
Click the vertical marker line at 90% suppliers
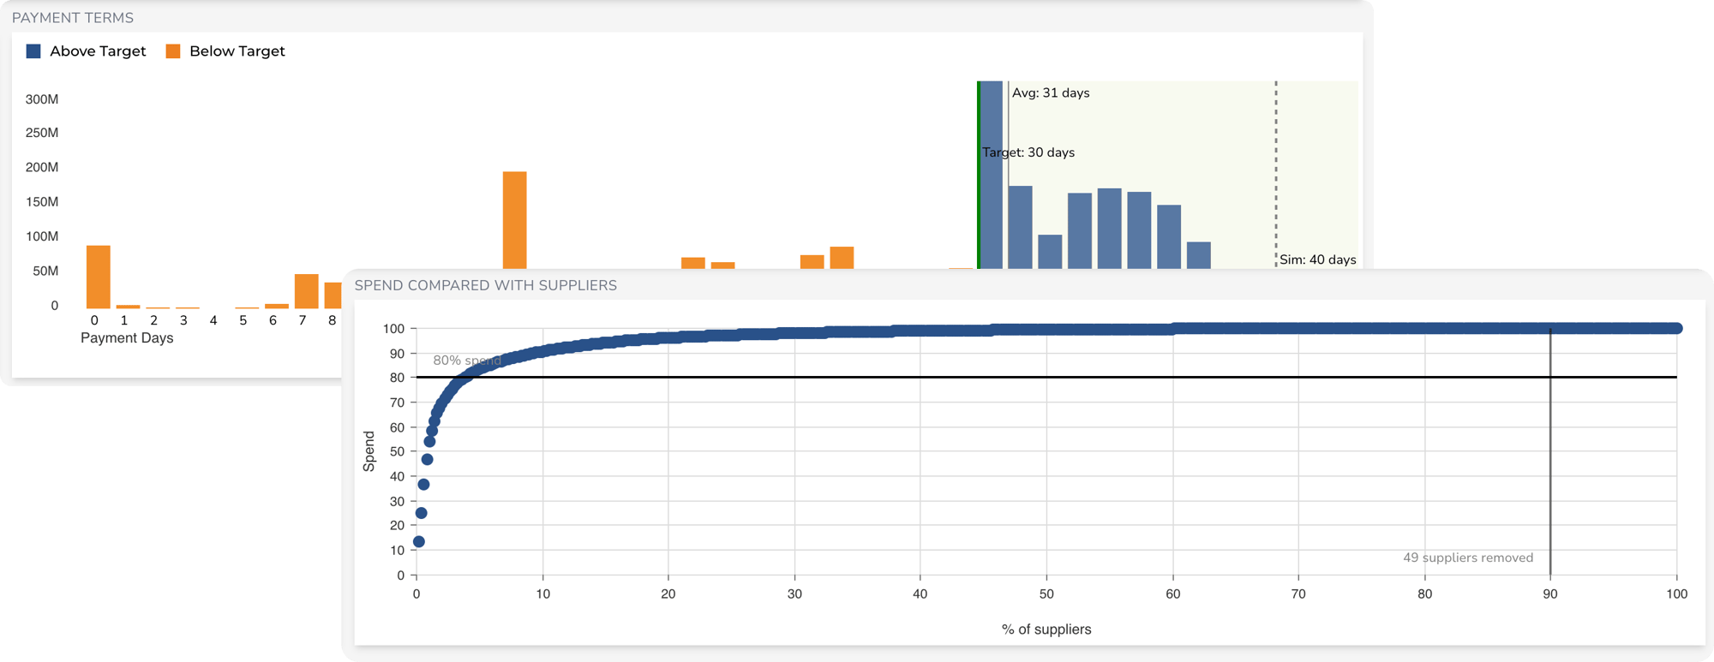pos(1550,451)
